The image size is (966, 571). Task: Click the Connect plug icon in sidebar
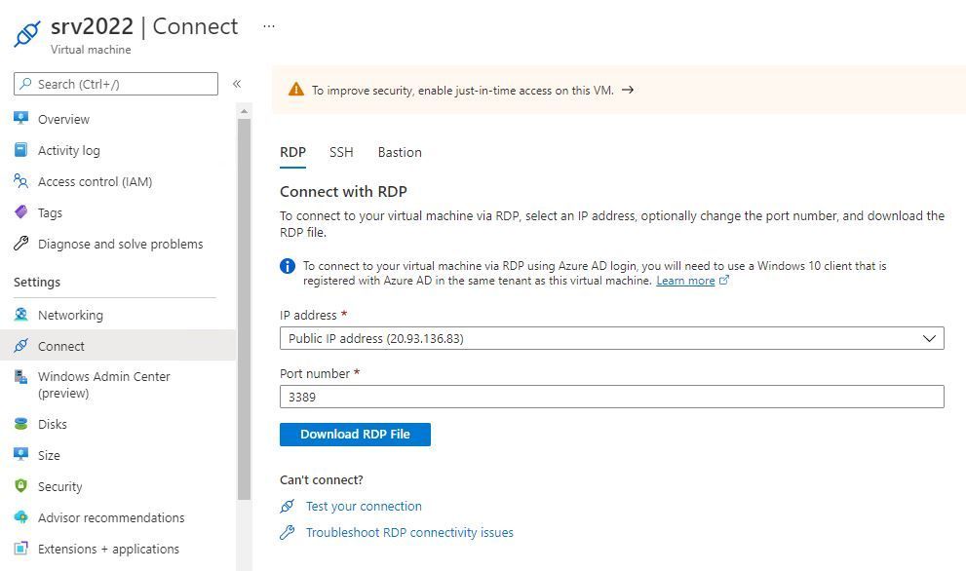20,346
